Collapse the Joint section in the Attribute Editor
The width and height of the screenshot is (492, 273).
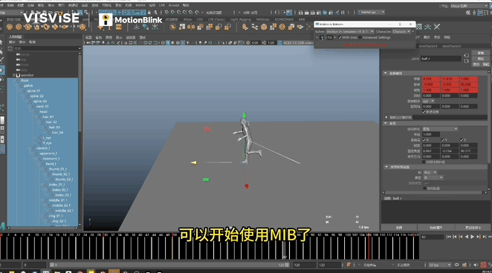(386, 124)
